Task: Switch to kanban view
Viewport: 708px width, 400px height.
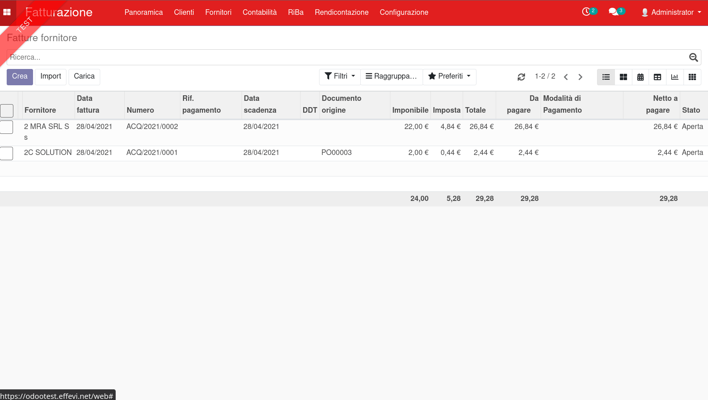Action: coord(623,77)
